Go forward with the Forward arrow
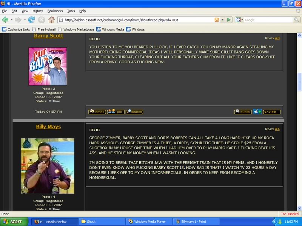 click(18, 20)
